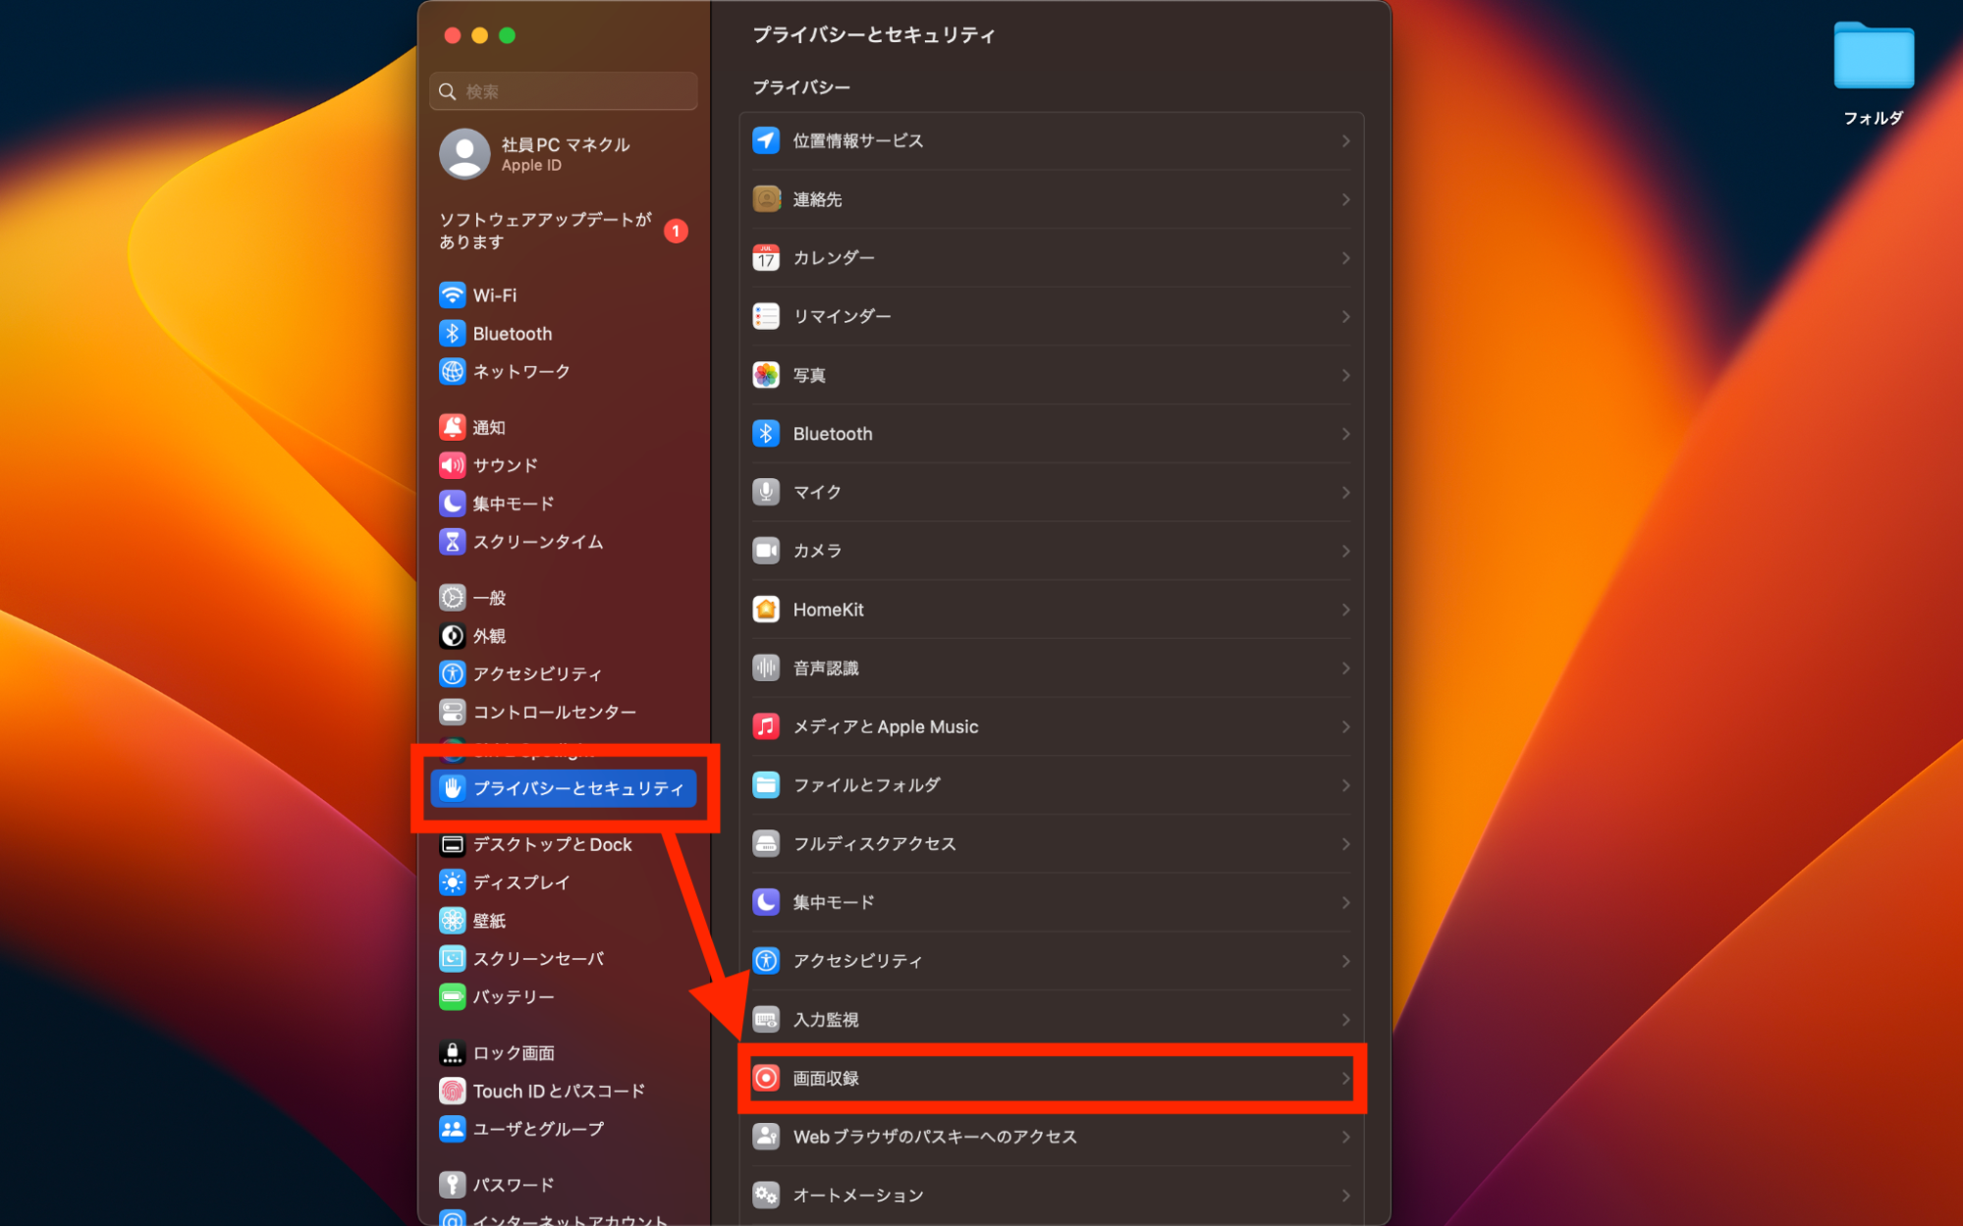
Task: Click the マイク microphone icon
Action: click(x=765, y=492)
